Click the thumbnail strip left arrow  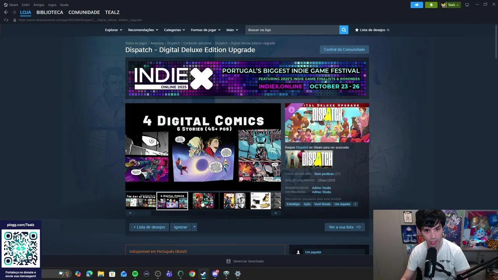[130, 213]
